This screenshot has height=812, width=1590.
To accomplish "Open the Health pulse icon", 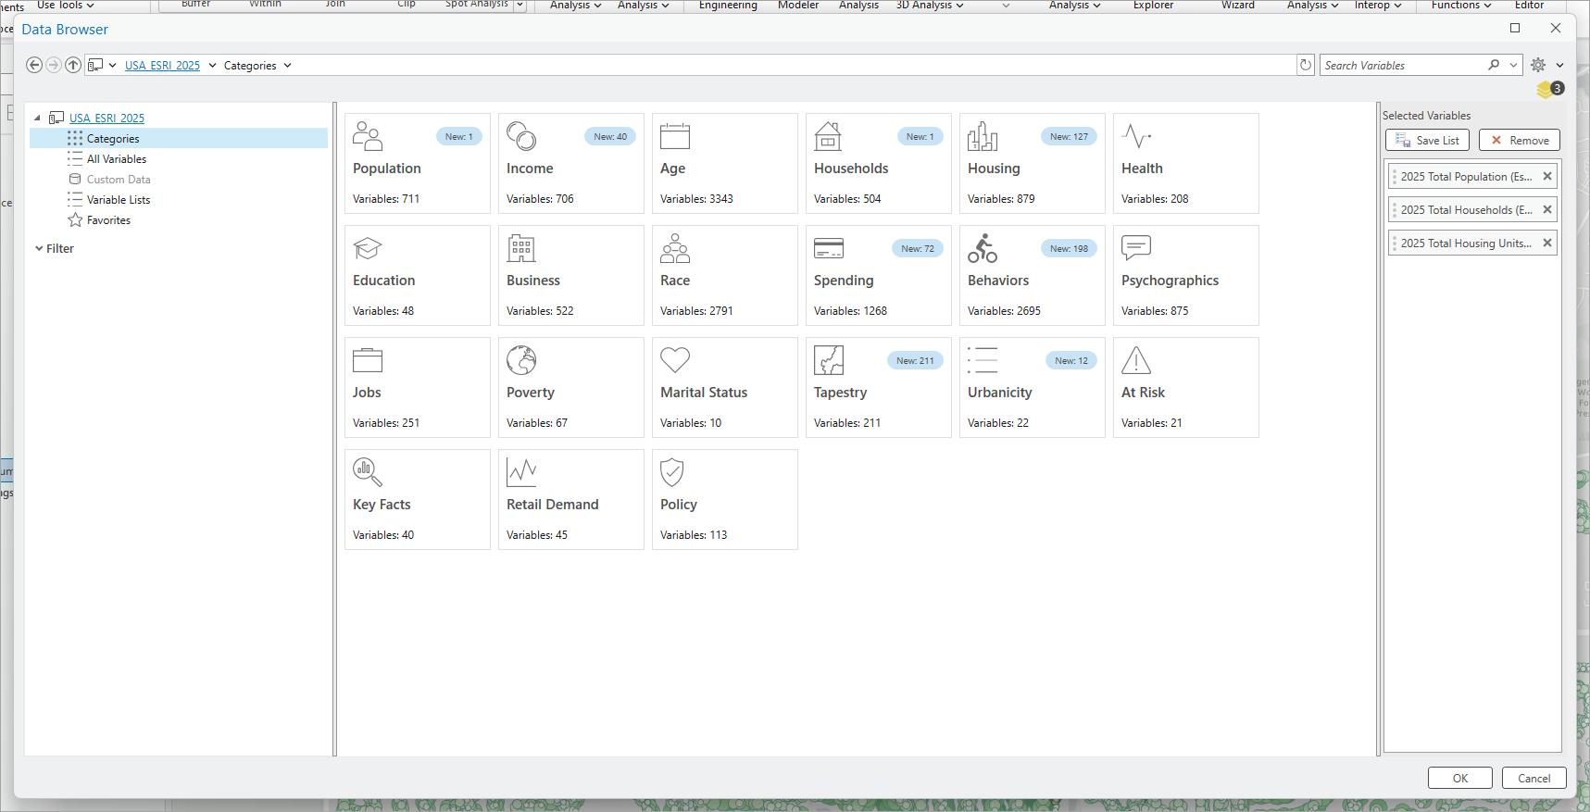I will [1136, 136].
